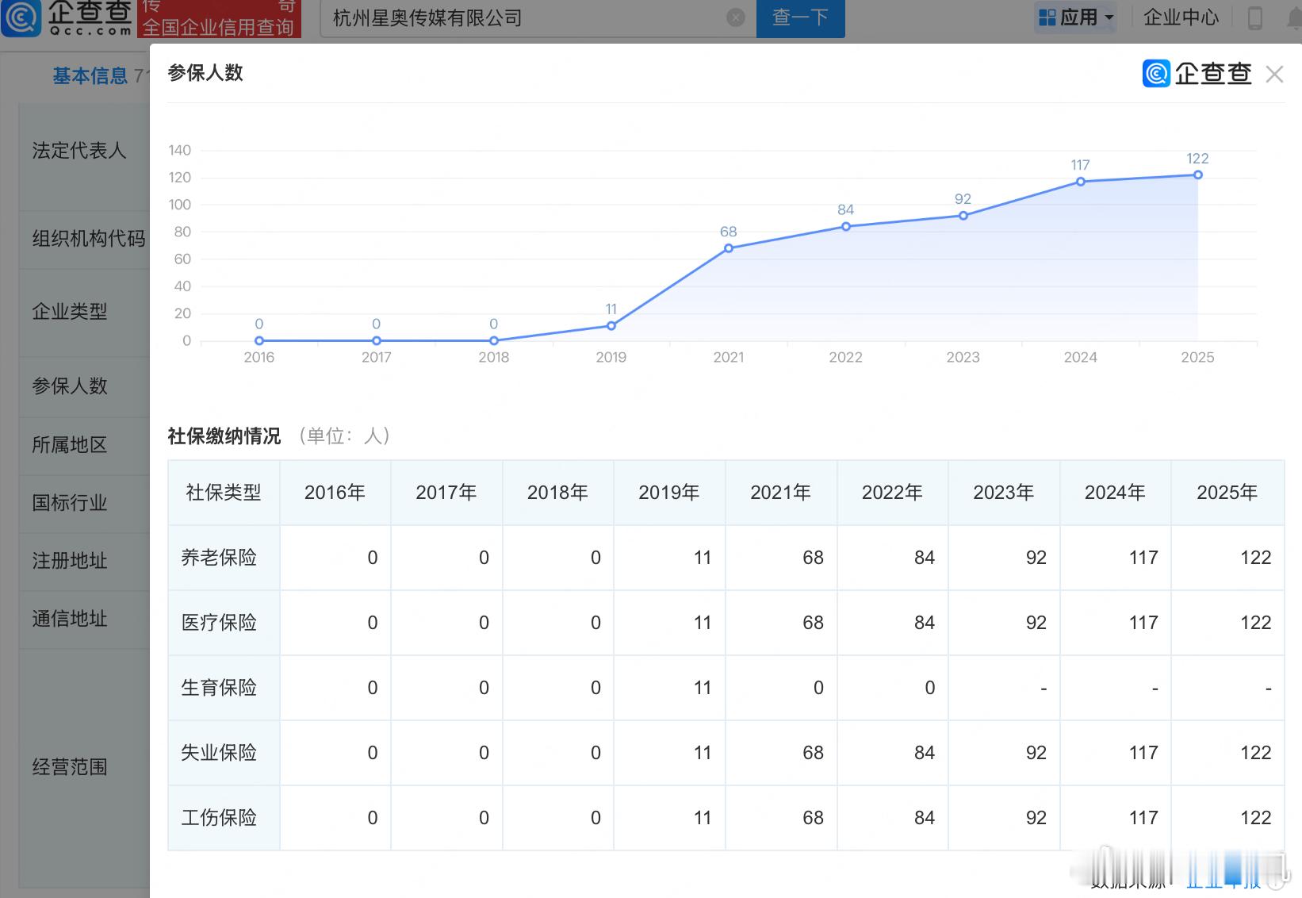Click the 2017 data point on chart
Screen dimensions: 1302x898
coord(377,341)
